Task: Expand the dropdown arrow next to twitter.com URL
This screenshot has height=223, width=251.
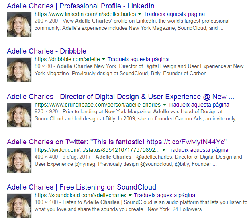Action: pos(164,150)
